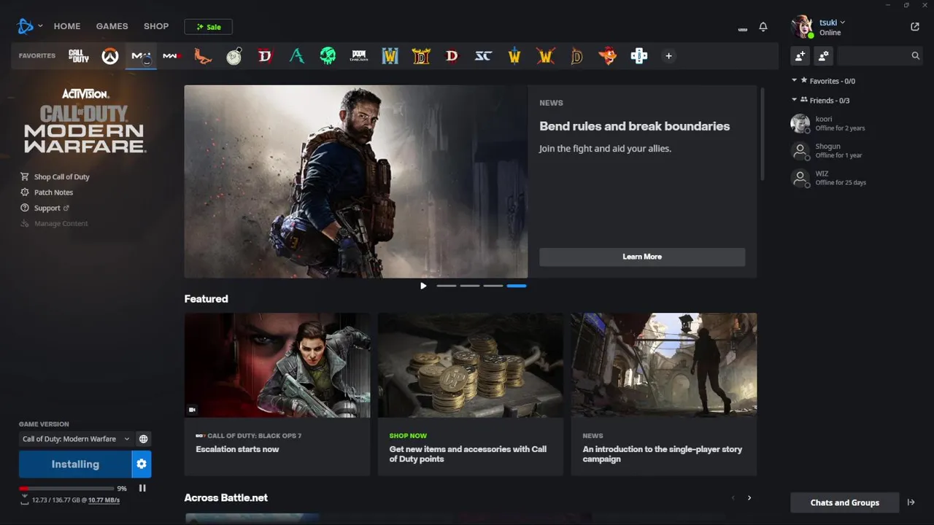Viewport: 934px width, 525px height.
Task: Play the news carousel
Action: (x=423, y=286)
